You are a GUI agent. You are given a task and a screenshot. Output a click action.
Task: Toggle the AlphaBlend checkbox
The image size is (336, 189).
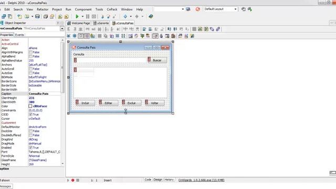pyautogui.click(x=30, y=56)
